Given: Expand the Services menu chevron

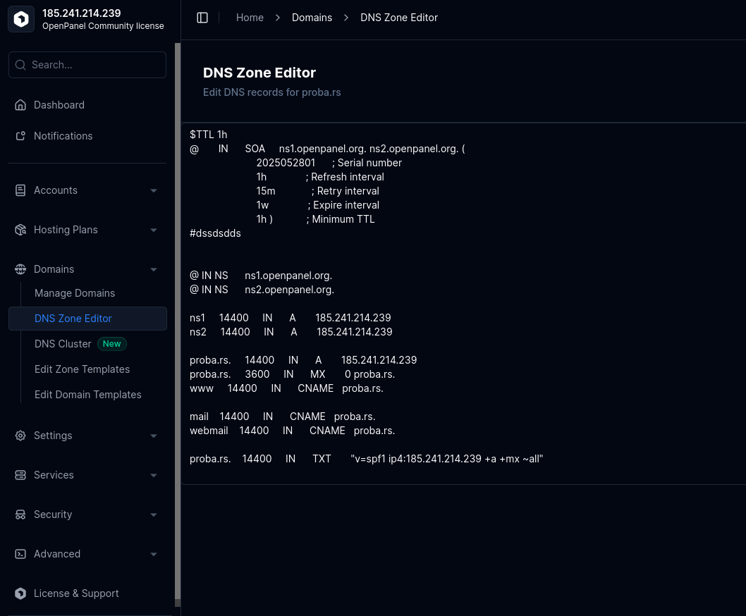Looking at the screenshot, I should [154, 476].
